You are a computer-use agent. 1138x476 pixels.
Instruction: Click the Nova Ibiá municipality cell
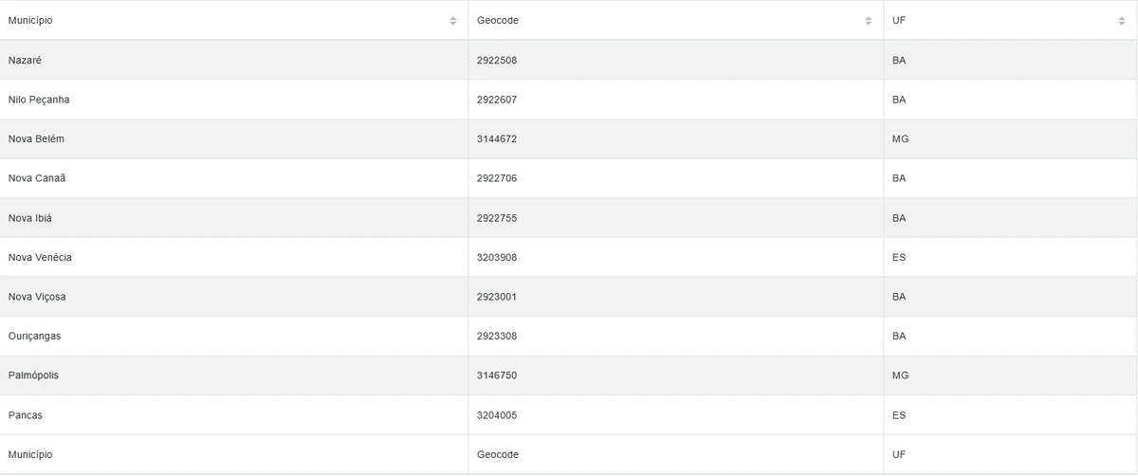30,218
